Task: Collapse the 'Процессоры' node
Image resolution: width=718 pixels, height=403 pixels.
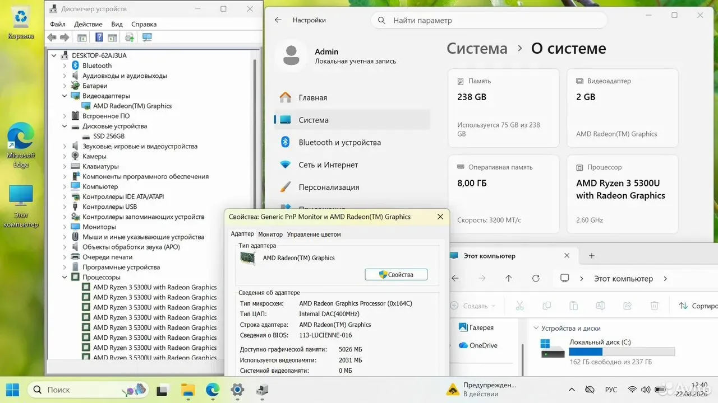Action: click(65, 277)
